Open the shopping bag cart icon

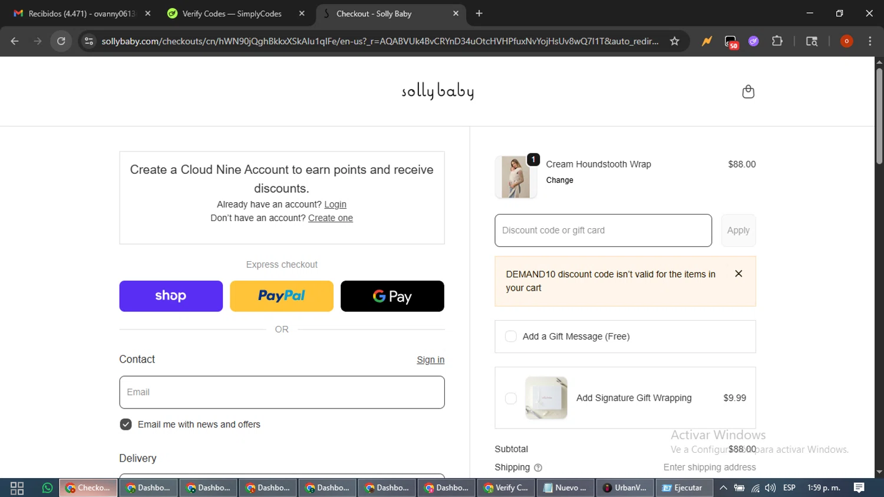point(748,91)
